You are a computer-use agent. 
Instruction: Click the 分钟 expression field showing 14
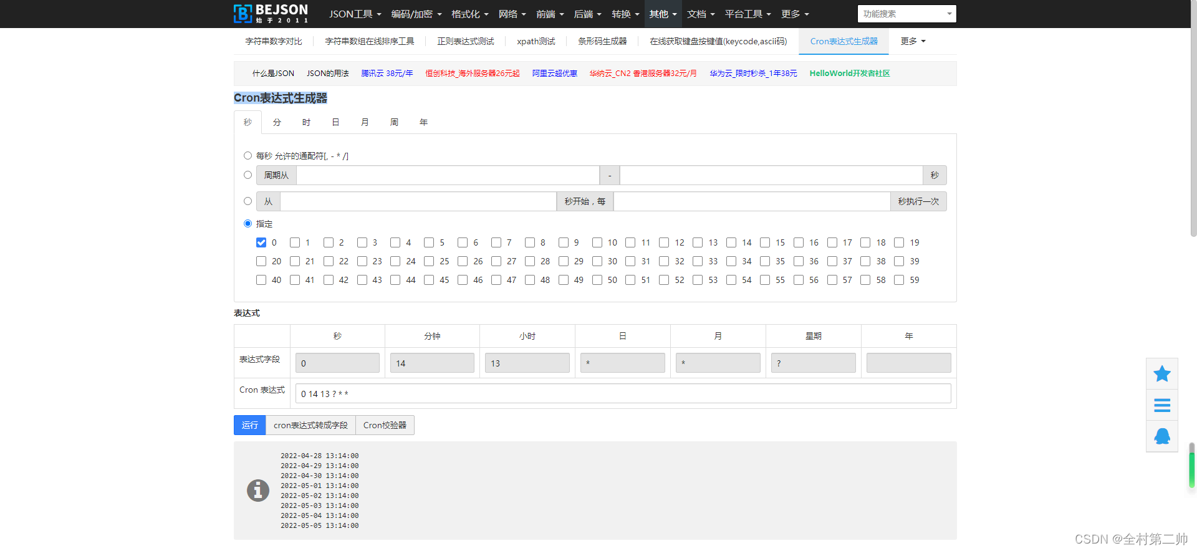point(432,363)
